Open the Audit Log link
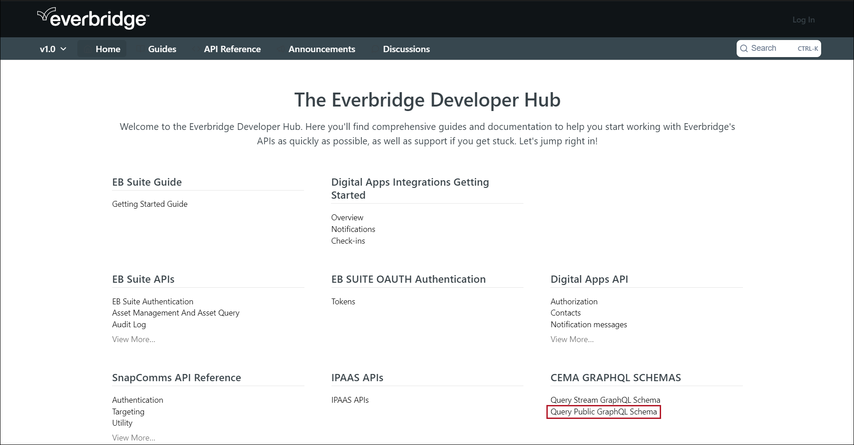 tap(129, 325)
